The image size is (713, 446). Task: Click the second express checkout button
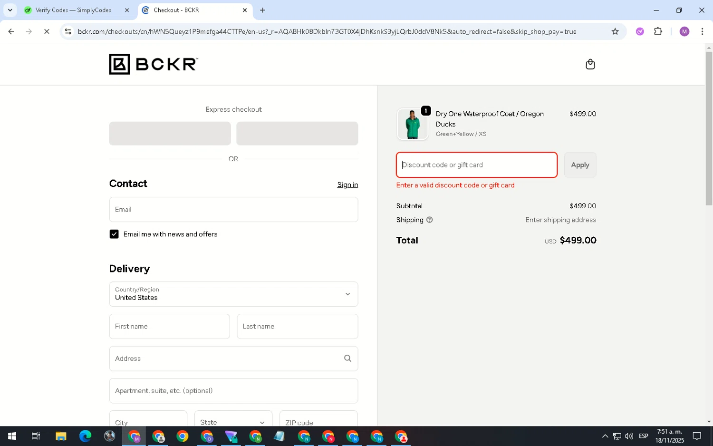click(297, 133)
